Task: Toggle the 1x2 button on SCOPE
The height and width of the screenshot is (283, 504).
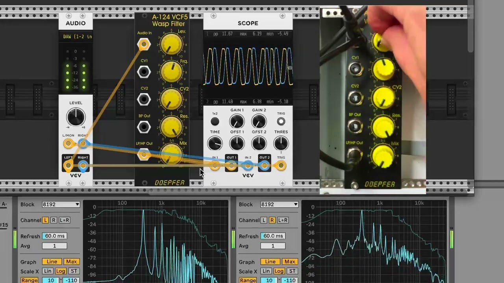Action: (x=215, y=122)
